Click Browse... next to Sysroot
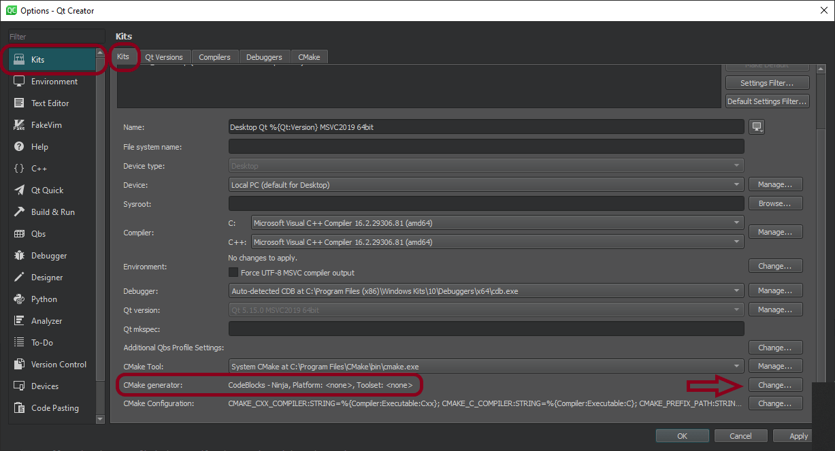Viewport: 835px width, 451px height. click(x=775, y=203)
